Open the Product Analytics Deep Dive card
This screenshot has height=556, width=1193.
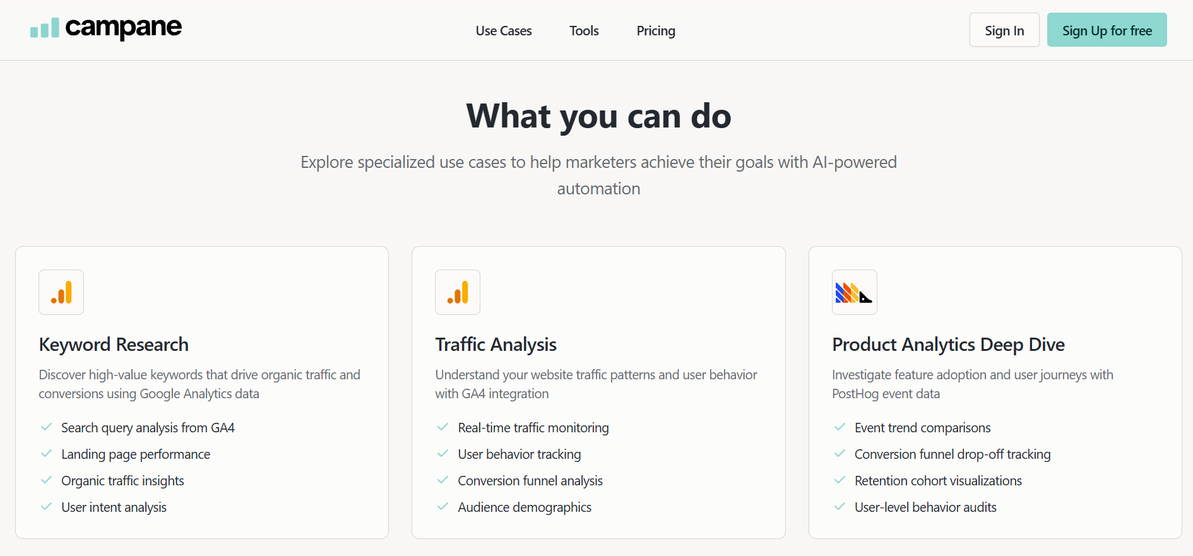click(995, 391)
